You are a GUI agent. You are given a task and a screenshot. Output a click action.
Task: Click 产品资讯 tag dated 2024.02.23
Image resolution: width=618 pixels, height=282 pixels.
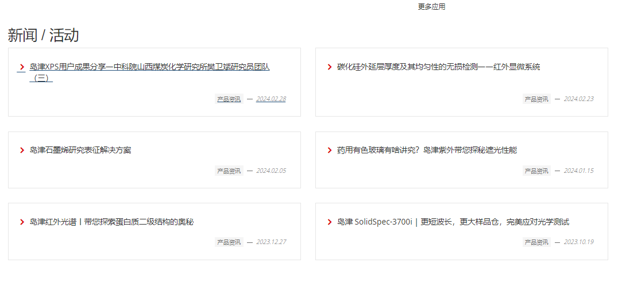tap(536, 99)
